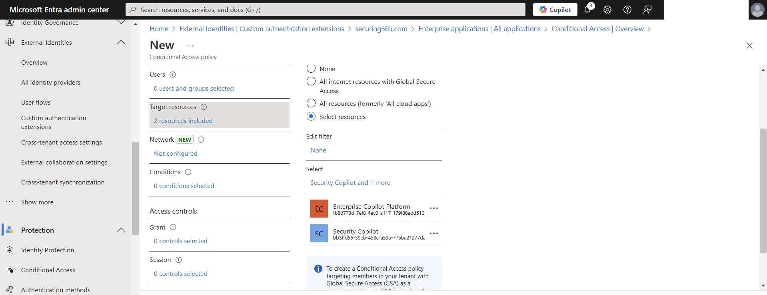This screenshot has height=295, width=767.
Task: Open Overview under External Identities
Action: [34, 63]
